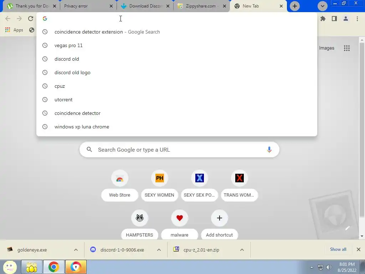Switch to the Download Discord tab
Viewport: 365px width, 274px height.
pyautogui.click(x=145, y=6)
